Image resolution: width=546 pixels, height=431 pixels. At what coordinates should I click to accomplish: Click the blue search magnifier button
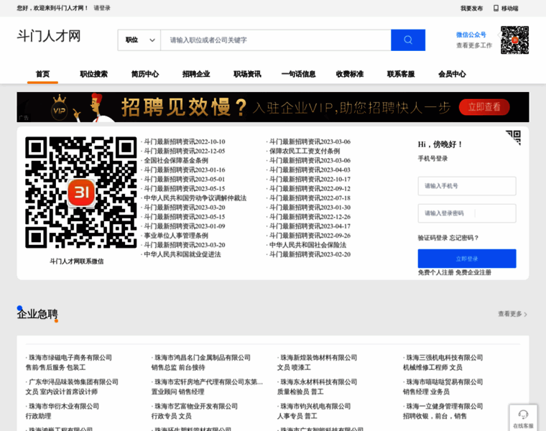point(408,40)
